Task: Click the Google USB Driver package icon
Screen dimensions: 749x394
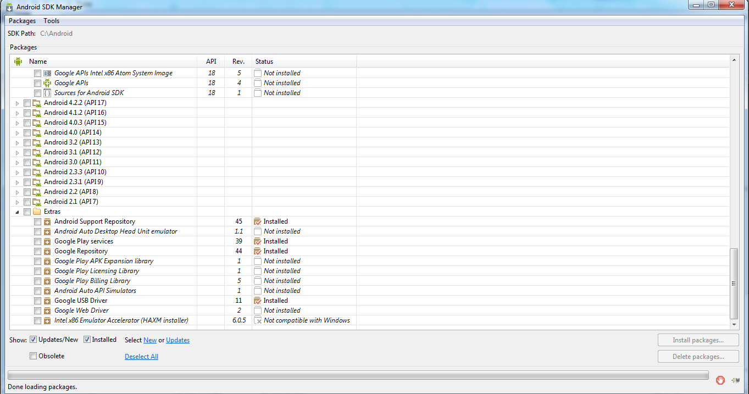Action: pos(47,301)
